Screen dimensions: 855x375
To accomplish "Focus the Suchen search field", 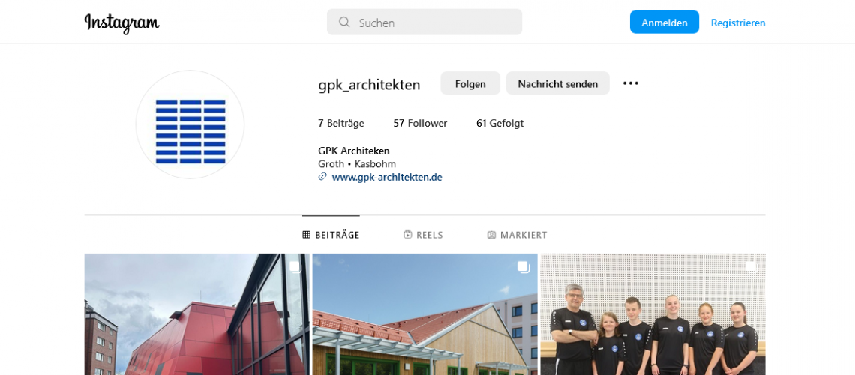I will click(x=424, y=22).
